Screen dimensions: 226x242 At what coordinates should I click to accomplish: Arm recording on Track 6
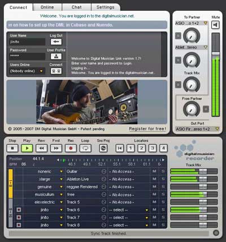click(19, 210)
